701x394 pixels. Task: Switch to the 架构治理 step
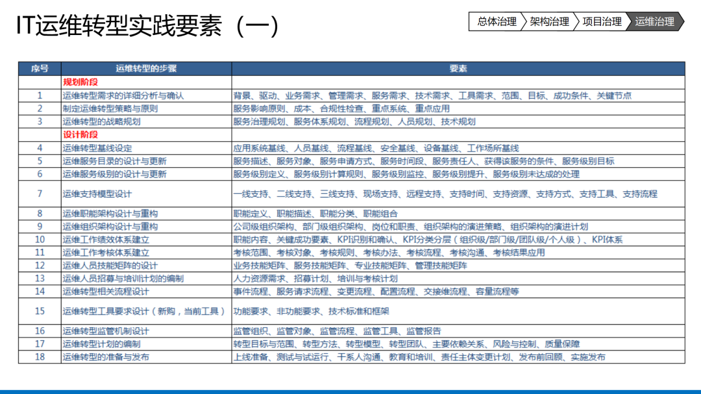click(x=549, y=21)
